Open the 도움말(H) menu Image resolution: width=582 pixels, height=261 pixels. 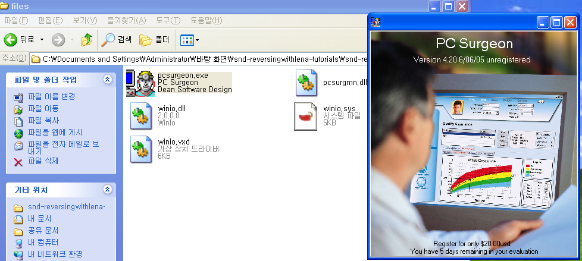[206, 20]
